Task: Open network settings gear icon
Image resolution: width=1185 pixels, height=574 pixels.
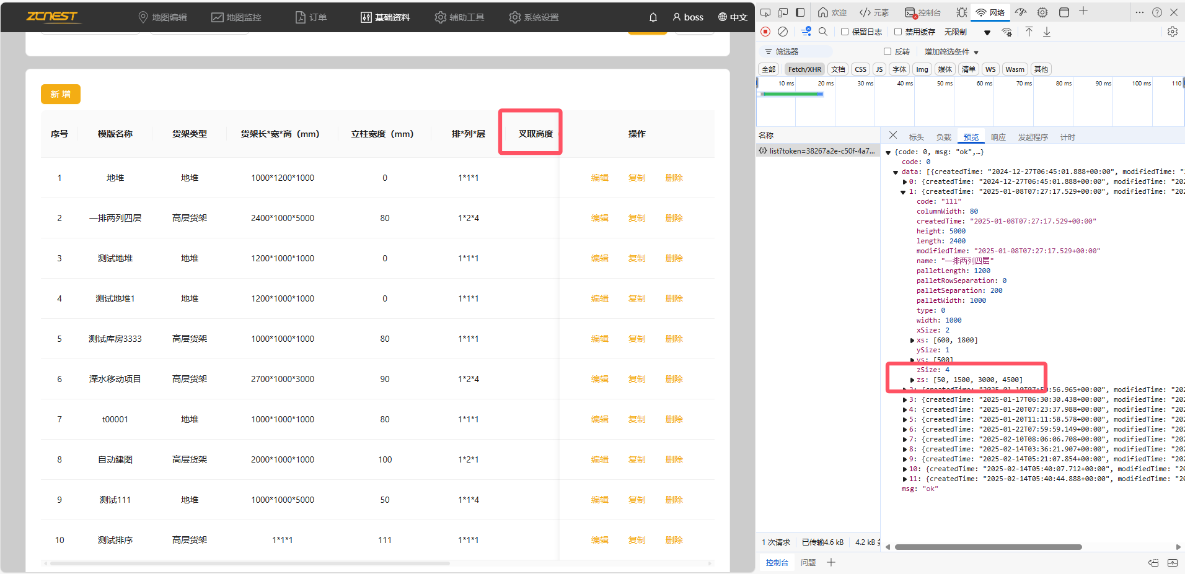Action: [1173, 32]
